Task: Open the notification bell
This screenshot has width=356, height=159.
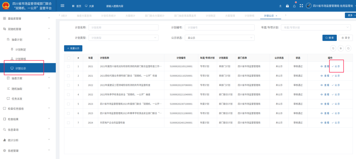Action: [294, 6]
